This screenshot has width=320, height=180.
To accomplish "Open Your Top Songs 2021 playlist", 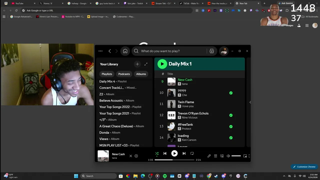I will (x=120, y=113).
